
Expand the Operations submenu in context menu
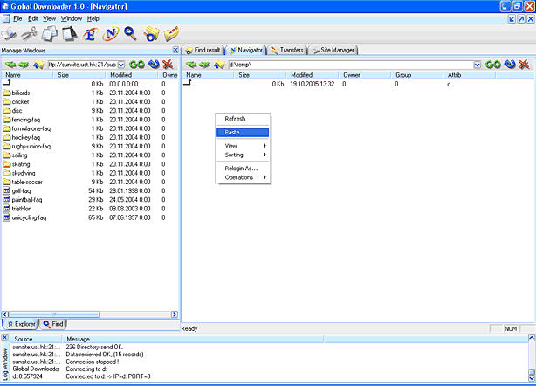pyautogui.click(x=243, y=177)
